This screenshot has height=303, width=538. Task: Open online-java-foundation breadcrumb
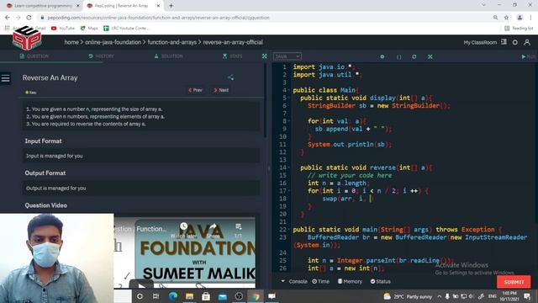[x=113, y=42]
